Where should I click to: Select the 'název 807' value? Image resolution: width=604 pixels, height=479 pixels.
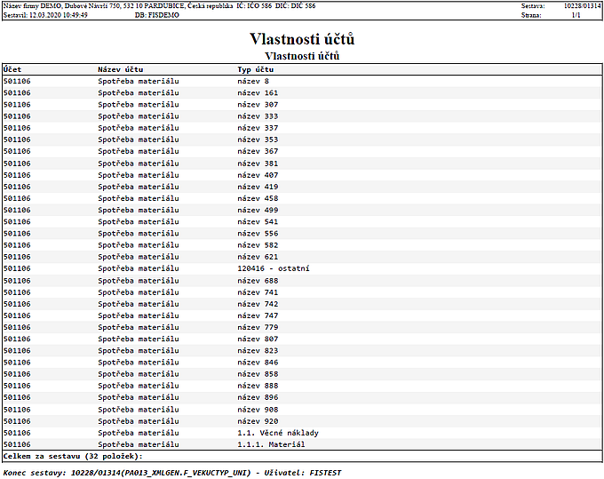click(x=258, y=339)
